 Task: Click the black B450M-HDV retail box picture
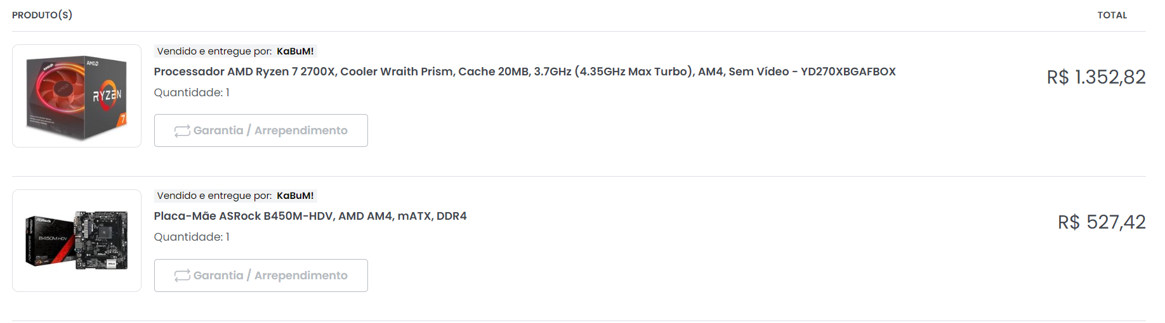49,239
